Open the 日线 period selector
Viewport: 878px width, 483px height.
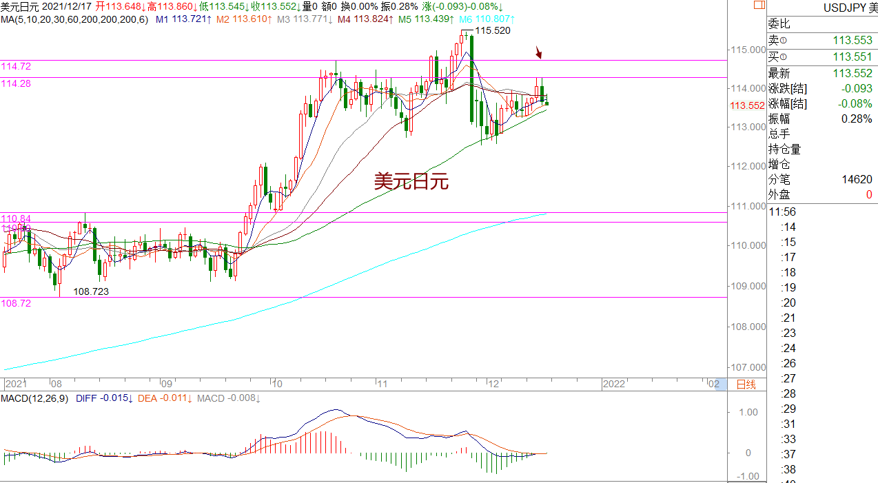[x=746, y=384]
